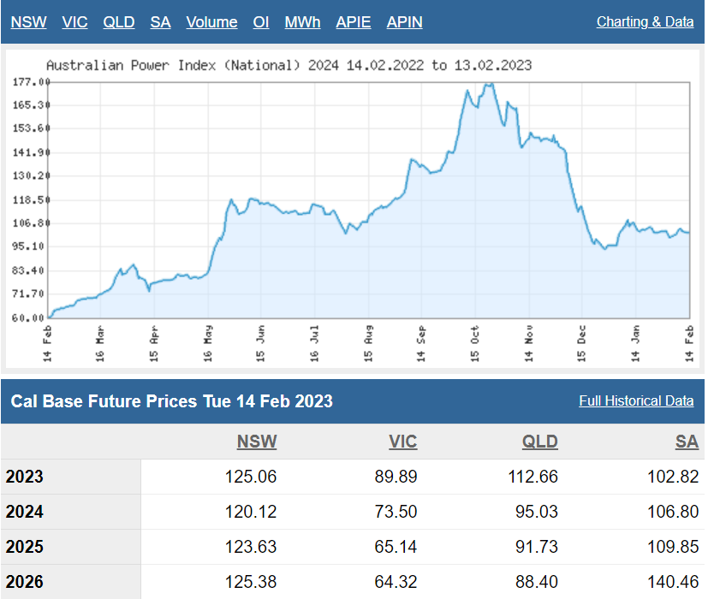
Task: Click the SA column header in table
Action: [x=687, y=442]
